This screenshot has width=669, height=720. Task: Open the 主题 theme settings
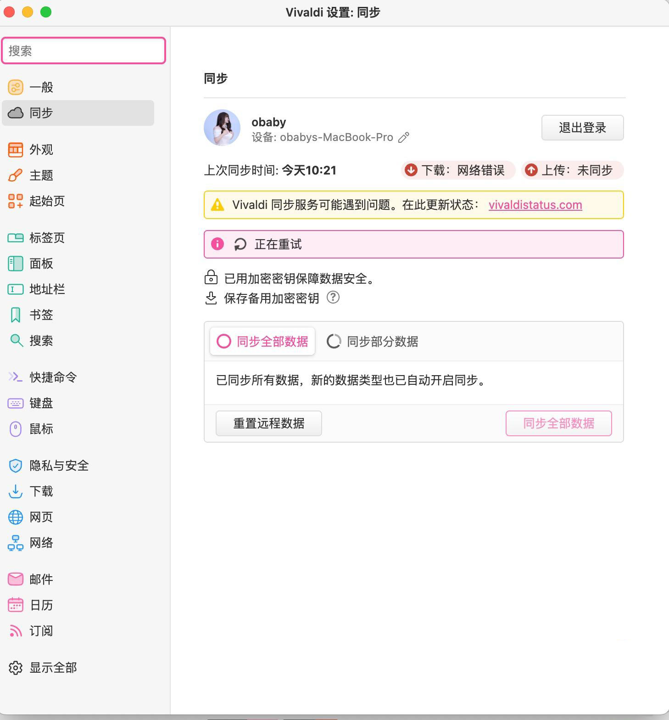click(41, 175)
